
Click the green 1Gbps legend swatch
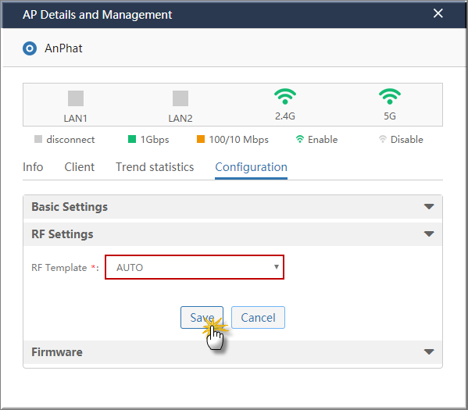pyautogui.click(x=132, y=139)
